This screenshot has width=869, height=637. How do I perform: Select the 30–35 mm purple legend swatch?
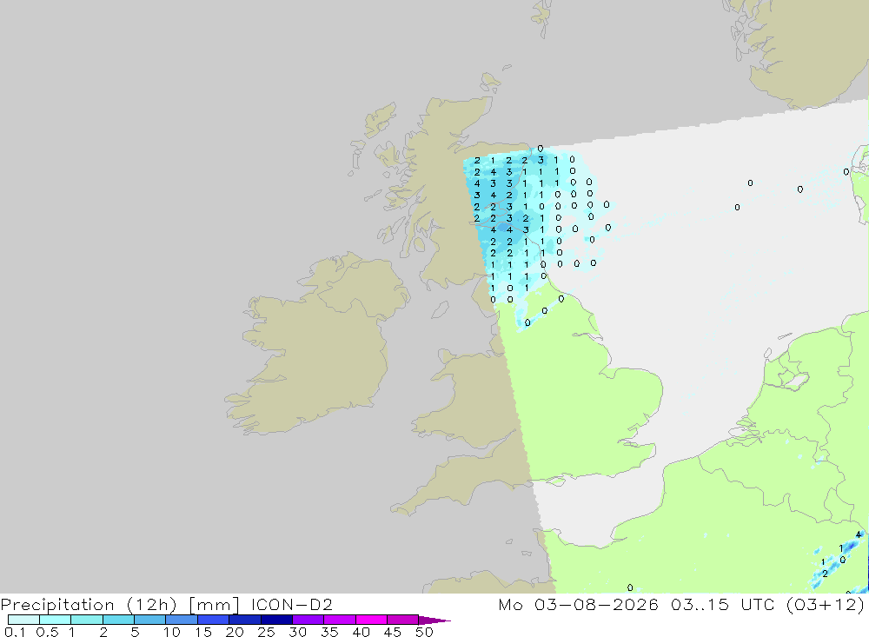(x=308, y=620)
